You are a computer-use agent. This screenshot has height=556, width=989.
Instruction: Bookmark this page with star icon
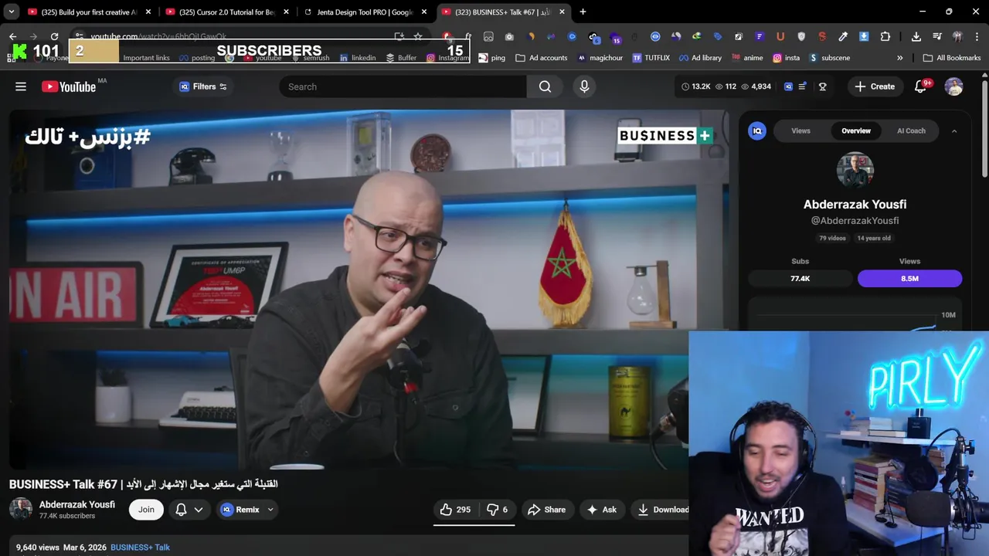click(x=418, y=36)
